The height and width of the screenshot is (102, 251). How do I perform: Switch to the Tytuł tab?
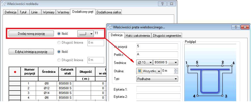tap(23, 12)
